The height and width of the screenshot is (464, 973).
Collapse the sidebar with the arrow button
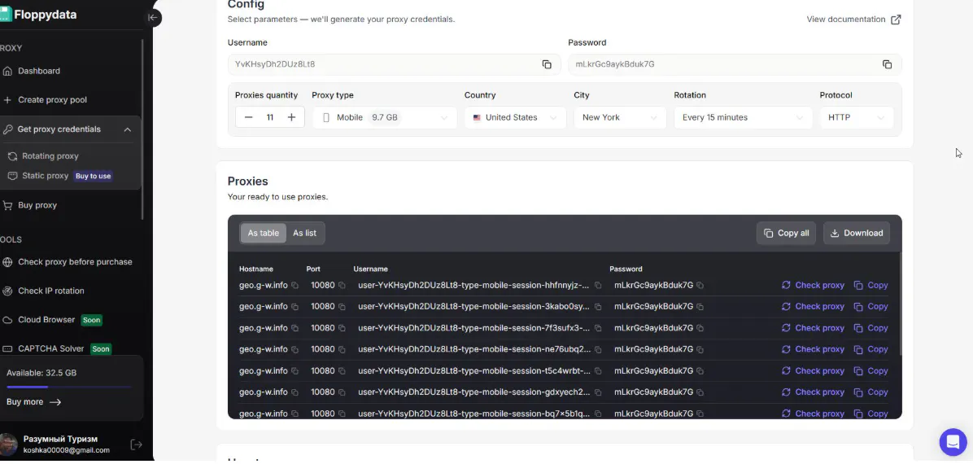[153, 17]
